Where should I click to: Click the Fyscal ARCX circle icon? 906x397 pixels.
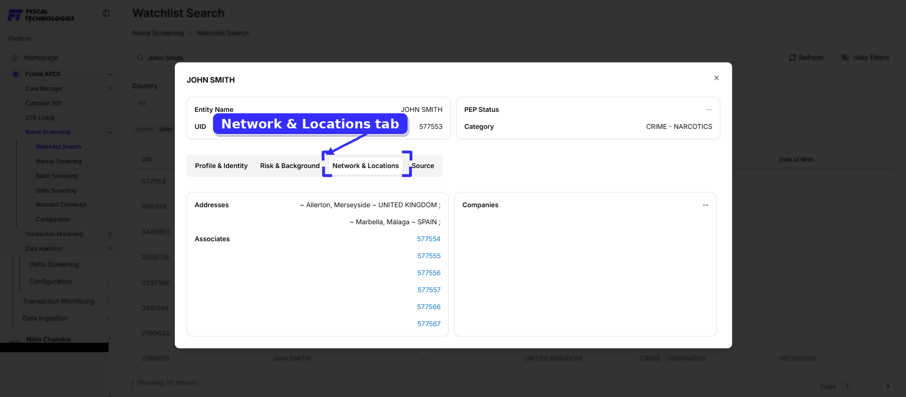point(15,74)
